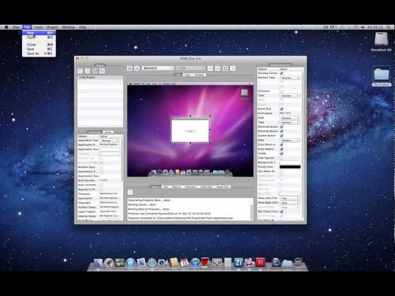Uncheck the Maximize Button option
Viewport: 395px width, 296px height.
[x=281, y=126]
